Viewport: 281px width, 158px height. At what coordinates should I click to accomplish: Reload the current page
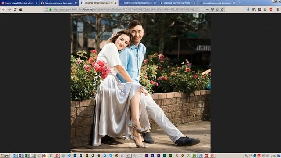point(15,9)
